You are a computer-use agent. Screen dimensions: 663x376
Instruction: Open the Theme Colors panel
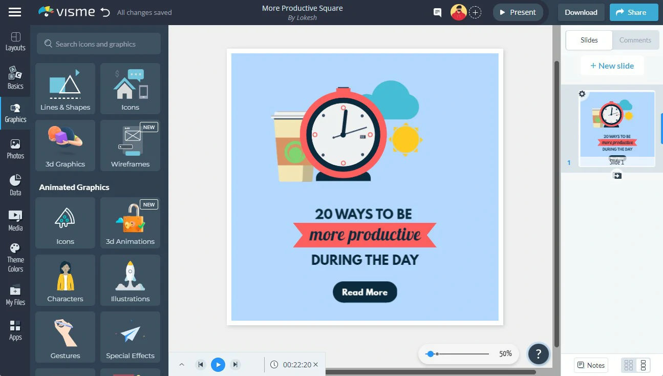click(15, 258)
